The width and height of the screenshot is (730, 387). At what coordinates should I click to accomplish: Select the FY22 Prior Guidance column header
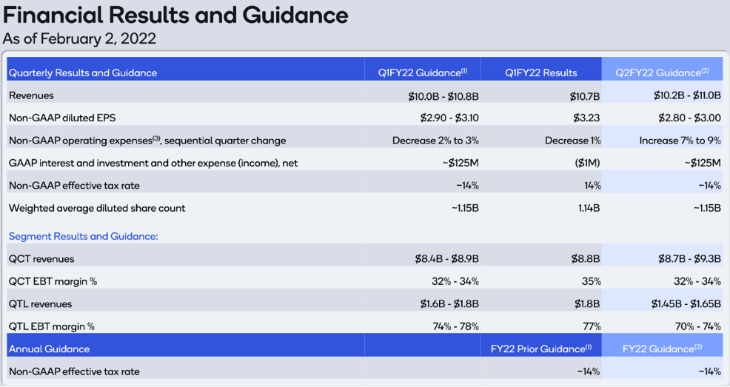click(541, 349)
